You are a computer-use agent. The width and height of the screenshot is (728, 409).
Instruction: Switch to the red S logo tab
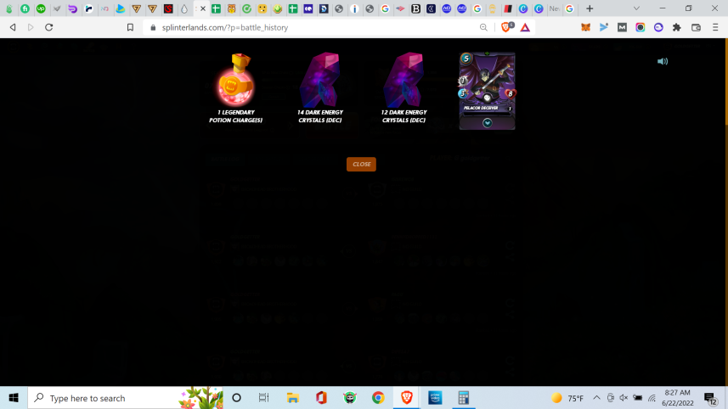tap(168, 8)
